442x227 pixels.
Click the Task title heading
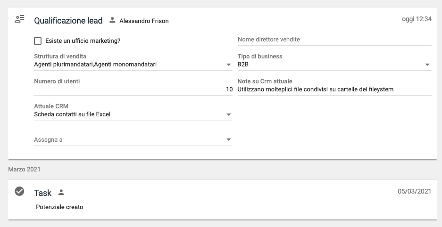[43, 193]
